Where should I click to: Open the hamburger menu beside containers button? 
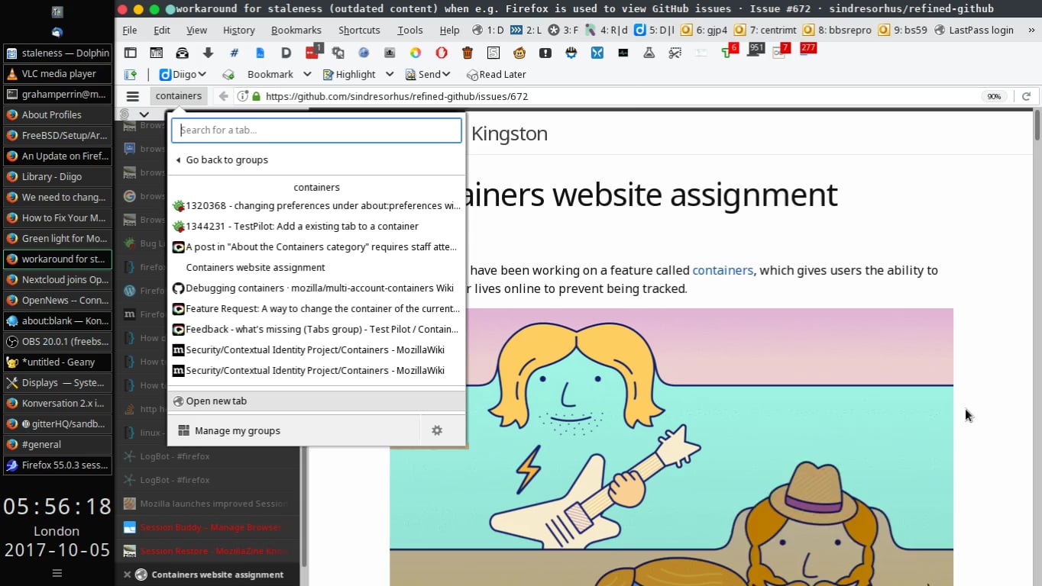133,96
